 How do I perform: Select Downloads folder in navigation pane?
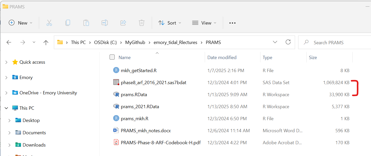[x=34, y=145]
